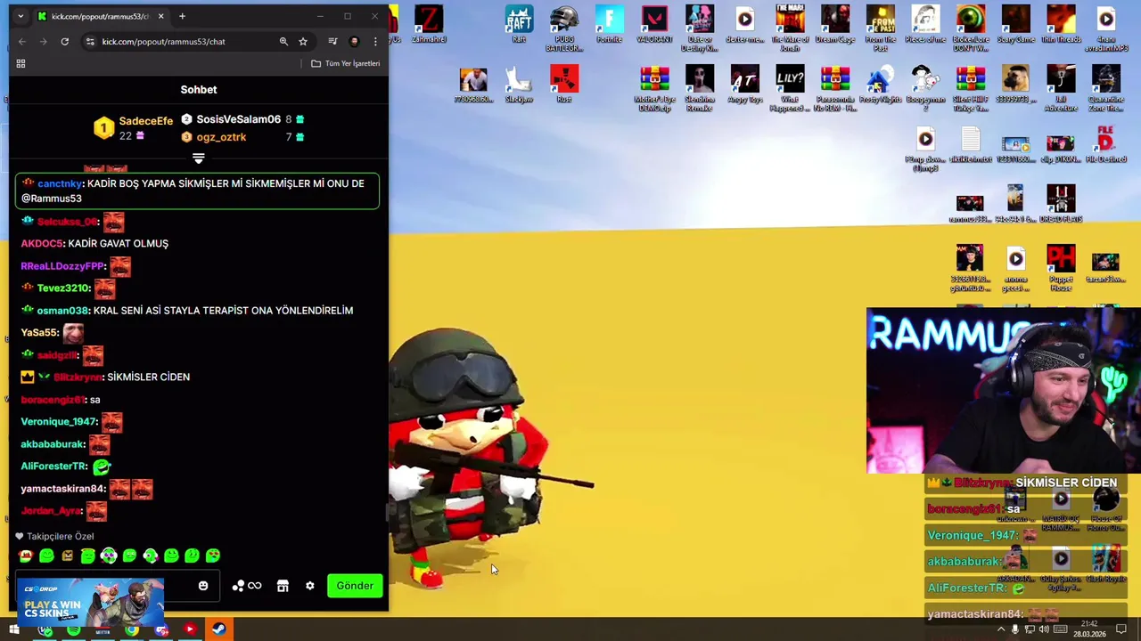The image size is (1141, 641).
Task: Click the Takipçilere Özel emote header
Action: pyautogui.click(x=54, y=536)
